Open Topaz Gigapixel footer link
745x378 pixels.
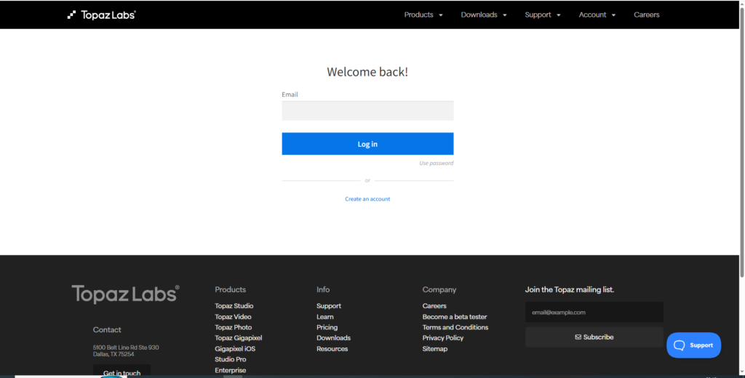point(238,338)
